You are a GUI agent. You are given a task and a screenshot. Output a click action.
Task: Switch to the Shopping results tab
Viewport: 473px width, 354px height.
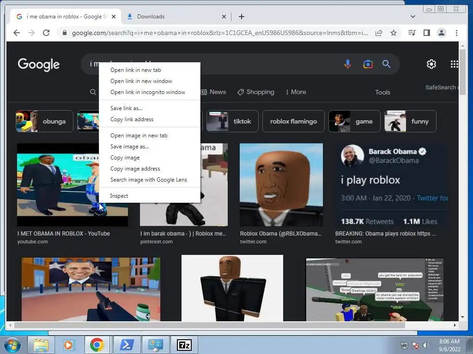pos(256,92)
